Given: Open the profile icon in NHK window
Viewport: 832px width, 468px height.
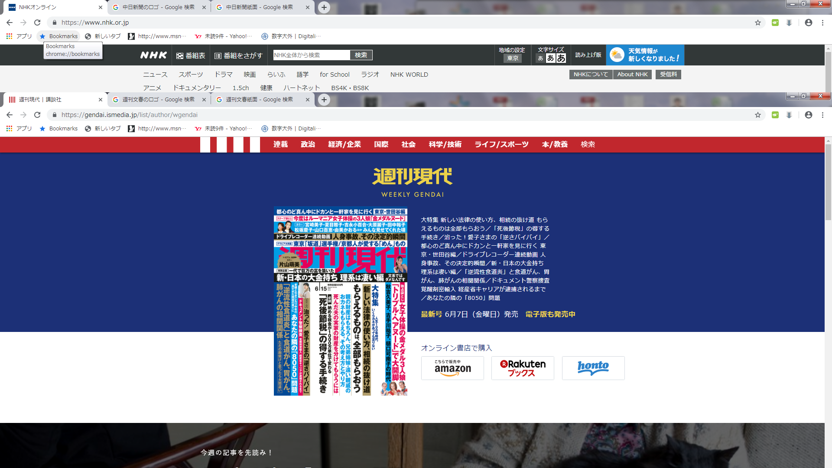Looking at the screenshot, I should (x=809, y=23).
